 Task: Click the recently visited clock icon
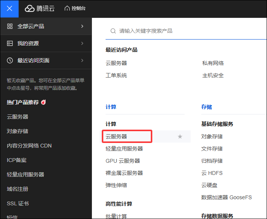(10, 60)
